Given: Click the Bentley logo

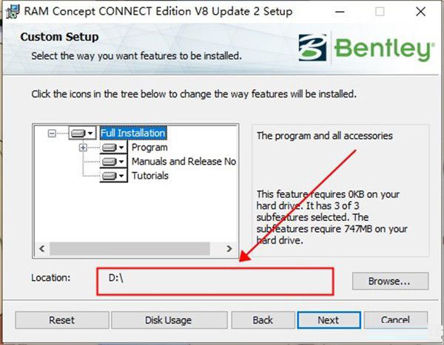Looking at the screenshot, I should pos(366,48).
